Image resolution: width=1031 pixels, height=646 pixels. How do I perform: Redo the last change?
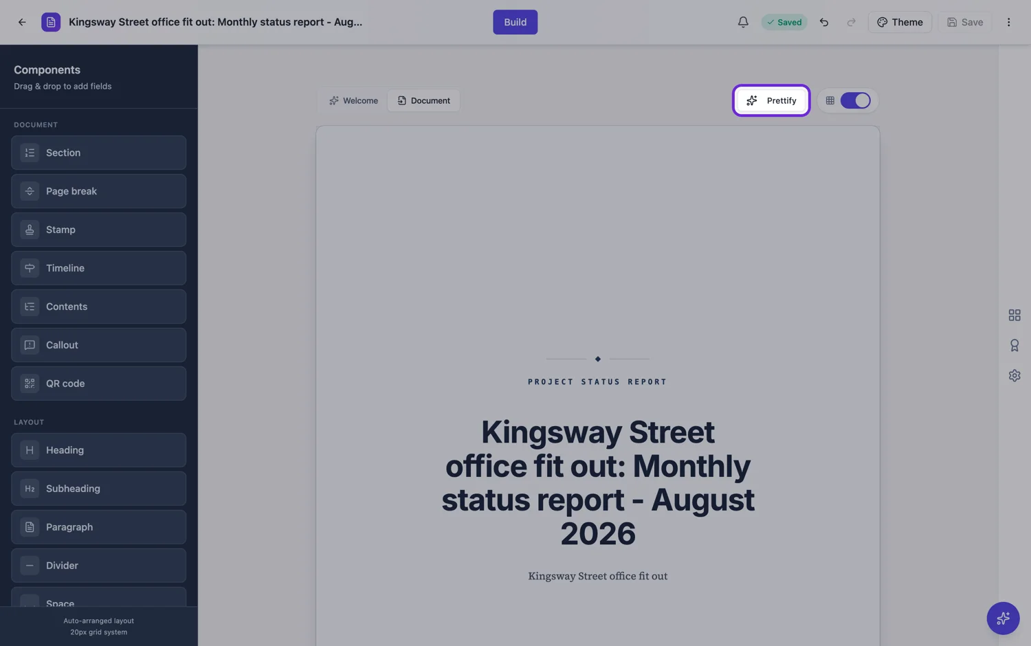(851, 22)
